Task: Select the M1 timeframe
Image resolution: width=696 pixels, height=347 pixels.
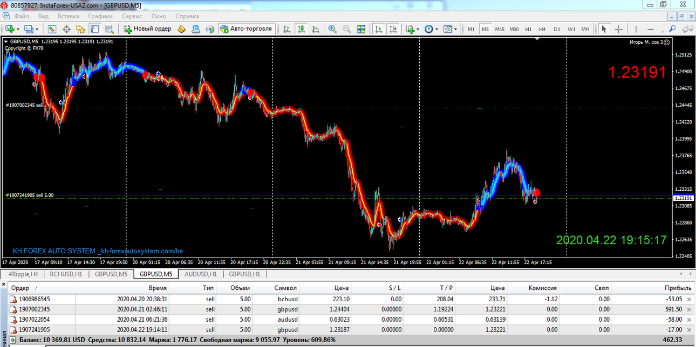Action: [x=471, y=29]
